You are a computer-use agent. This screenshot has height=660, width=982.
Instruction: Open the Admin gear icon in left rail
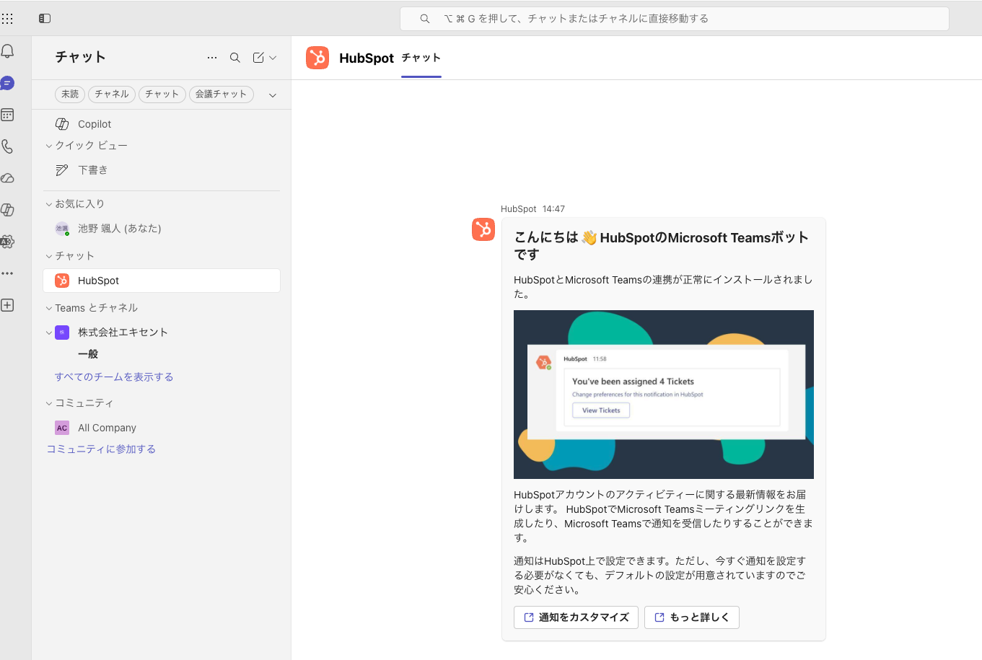(7, 242)
